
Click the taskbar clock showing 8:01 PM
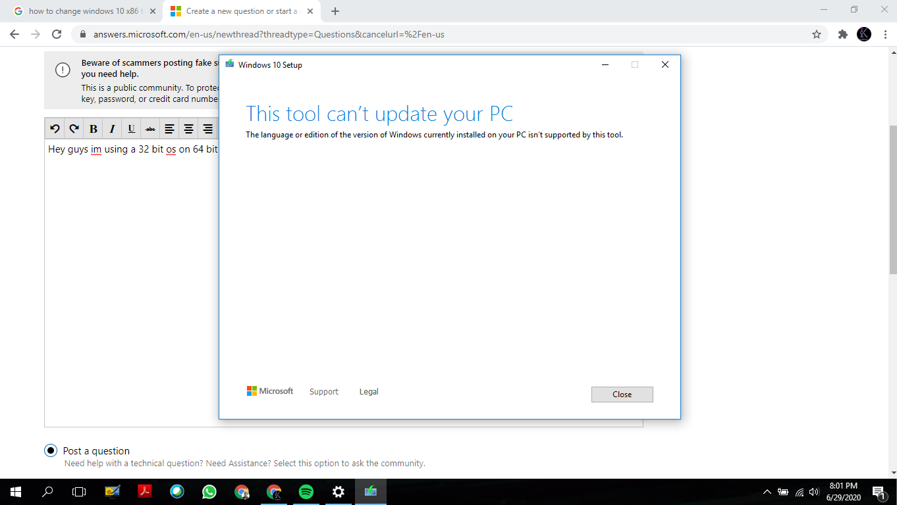click(x=843, y=491)
